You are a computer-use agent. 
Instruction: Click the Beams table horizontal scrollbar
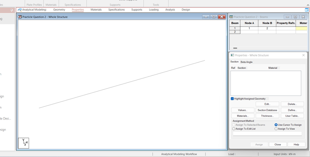tap(235, 48)
